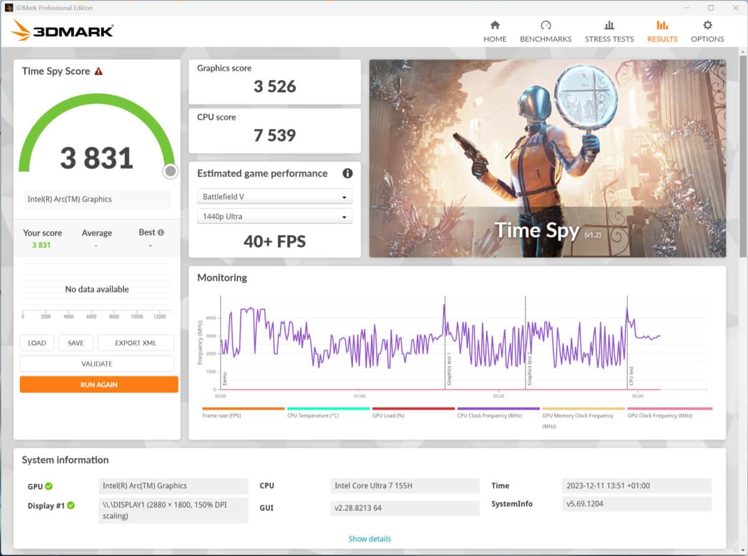Click the 3DMark logo in the header
The image size is (748, 556).
coord(62,31)
